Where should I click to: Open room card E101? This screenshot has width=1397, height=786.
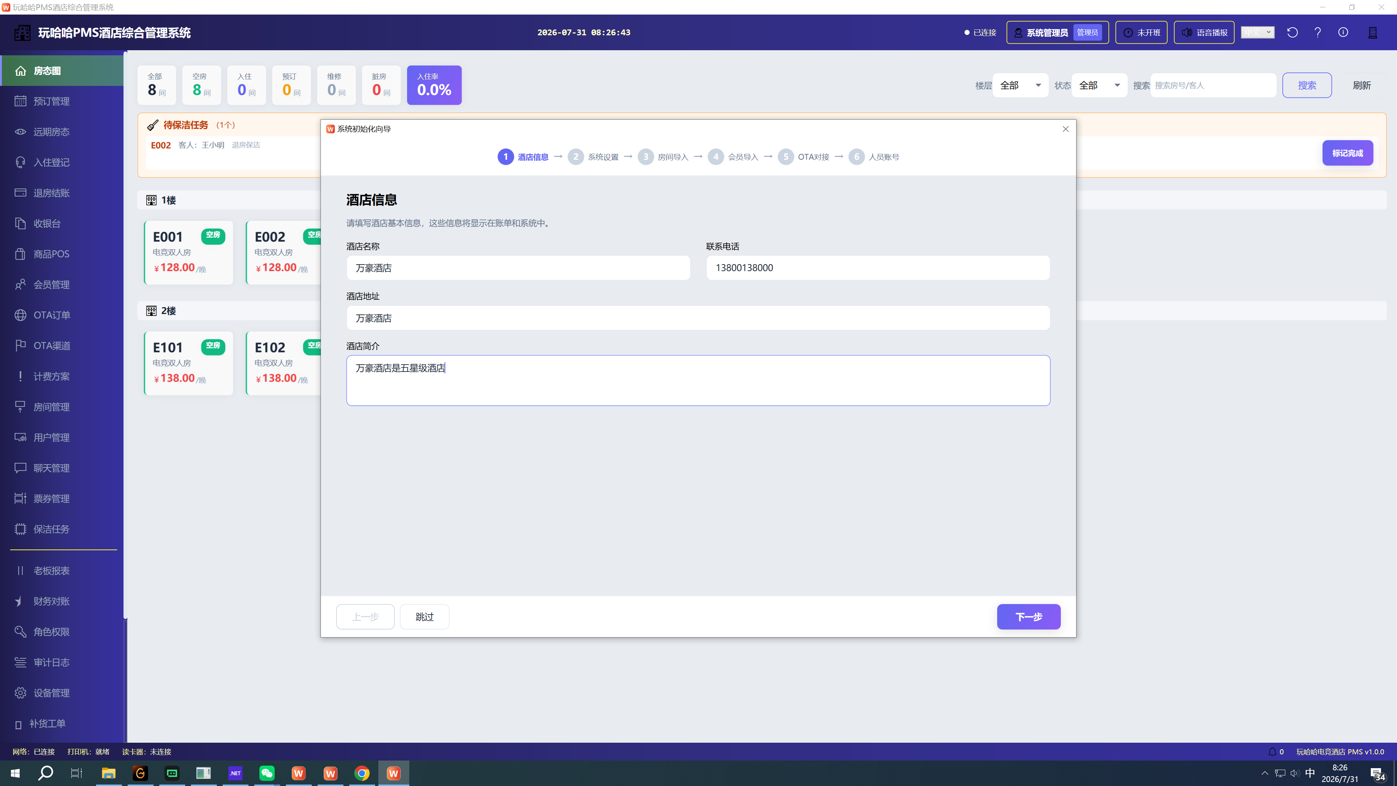click(189, 363)
